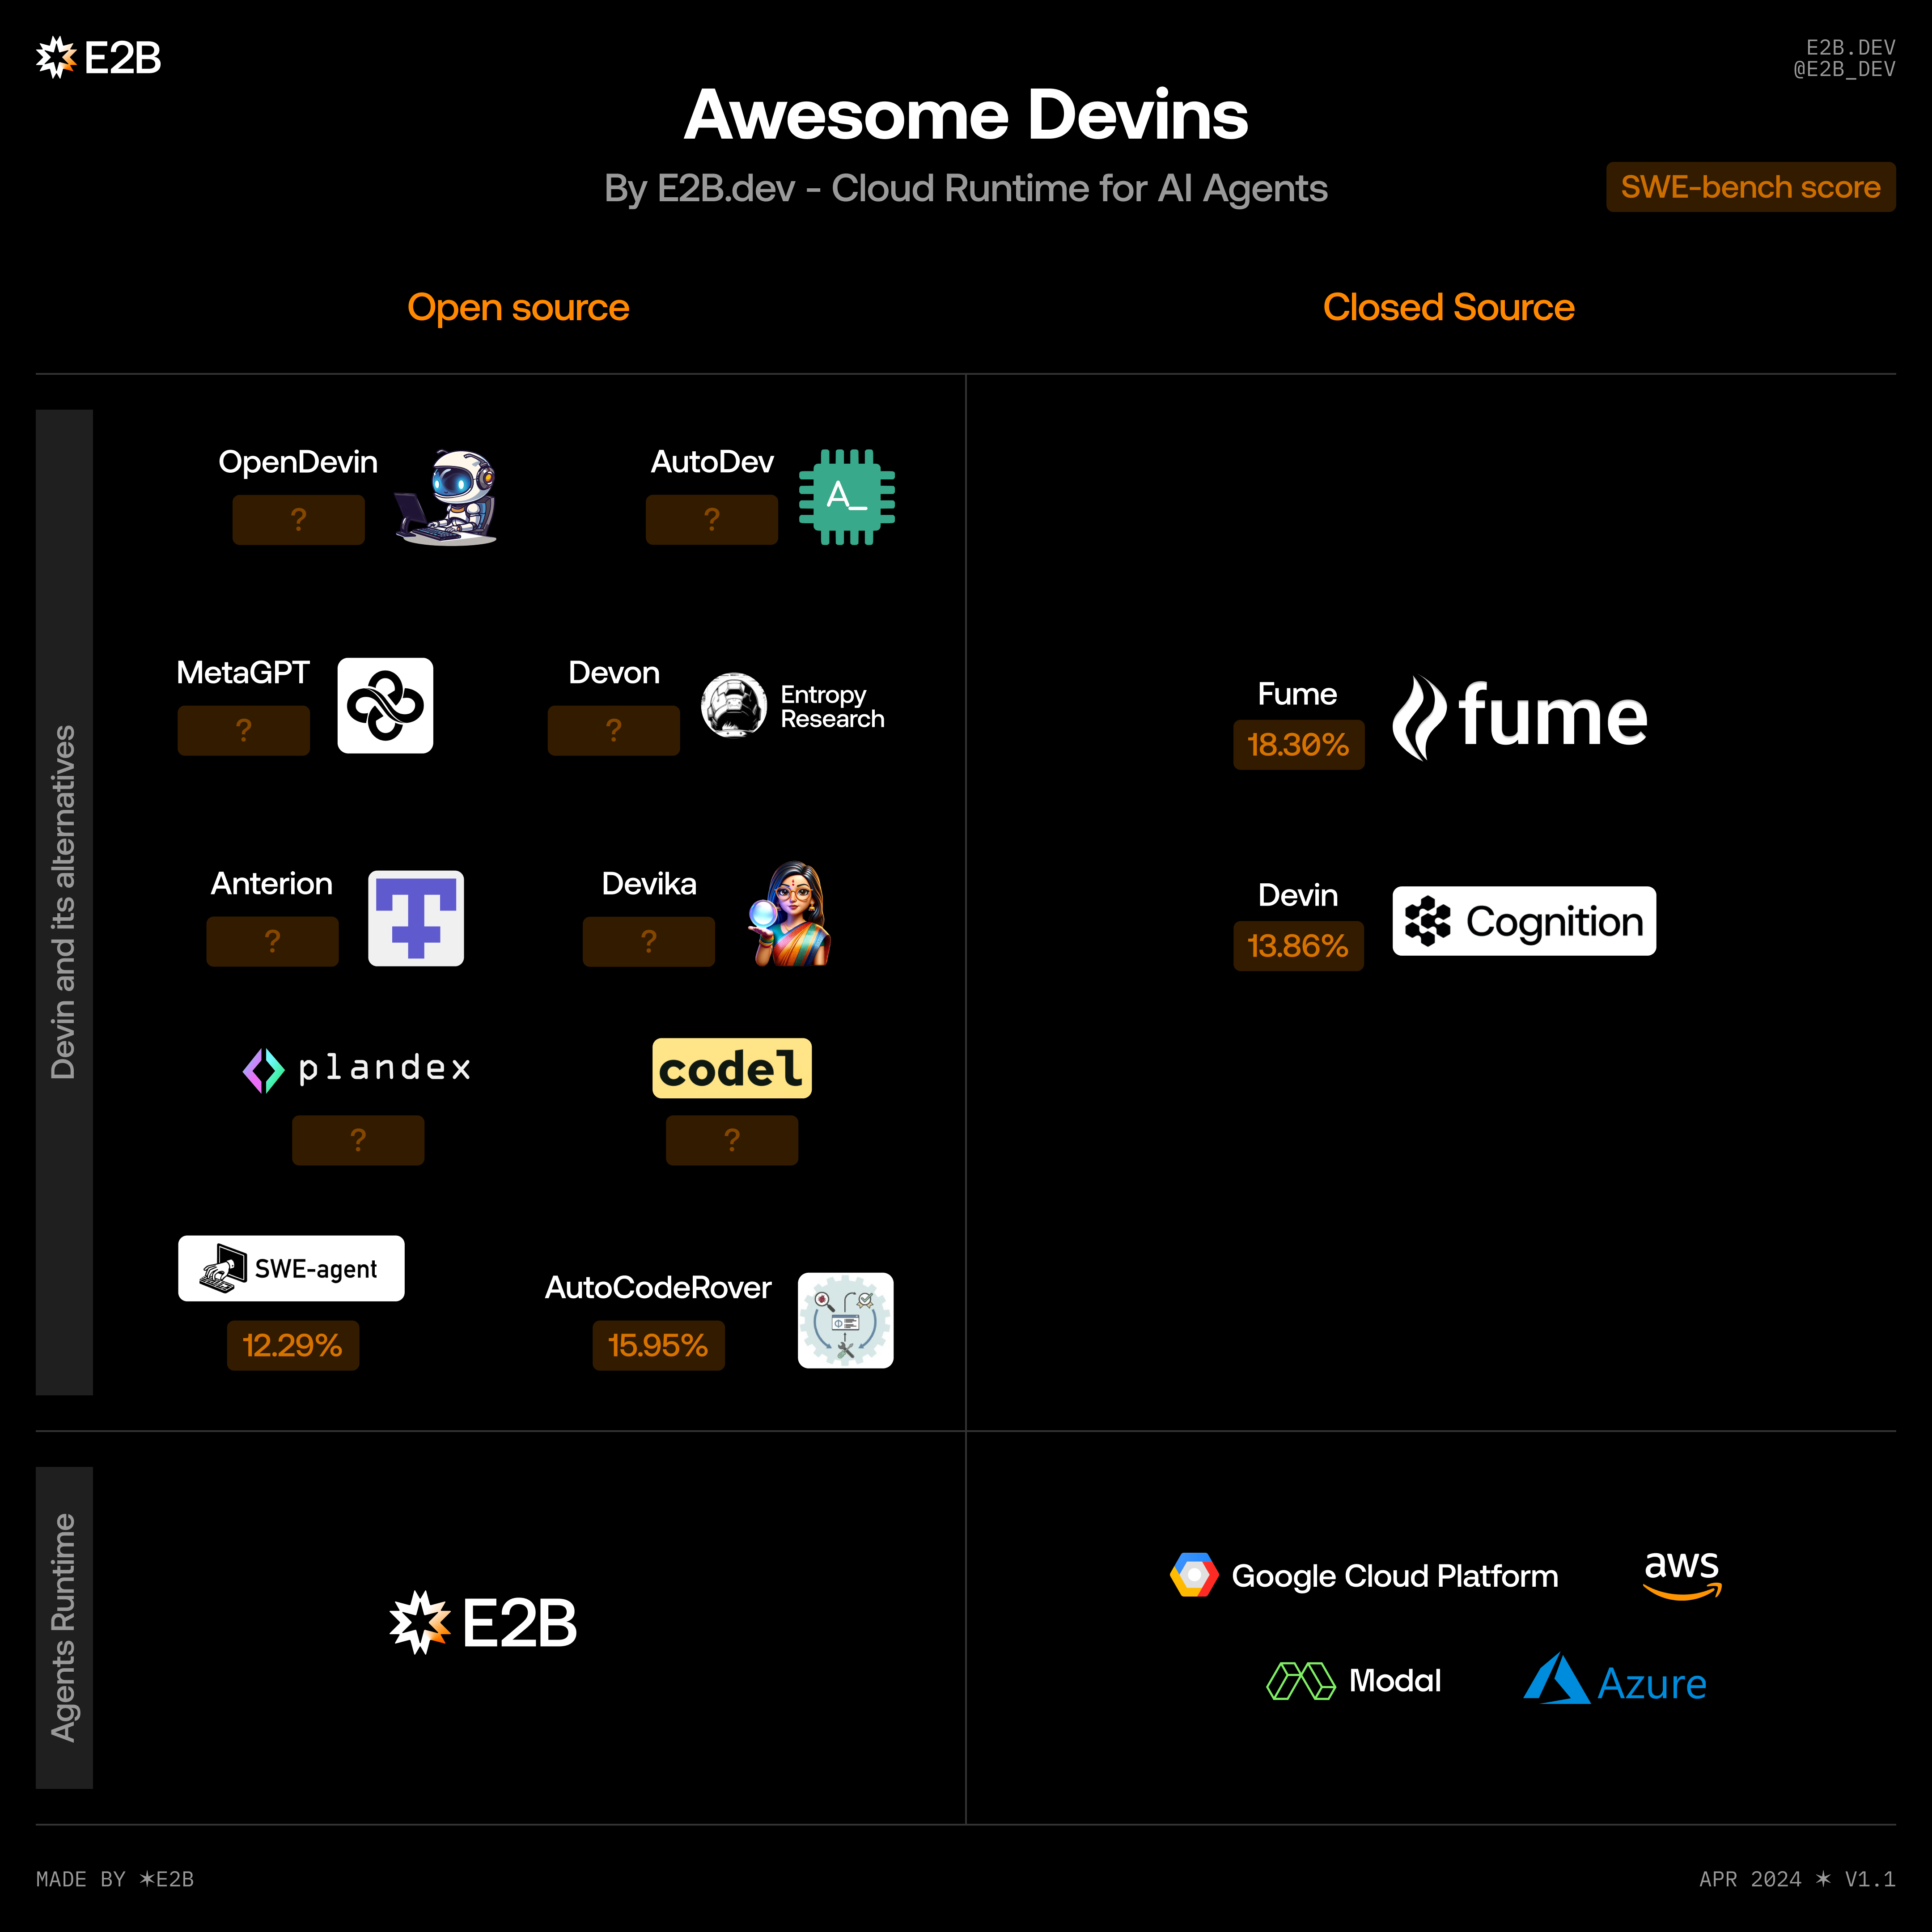Click the 12.29% SWE-agent score

pos(292,1345)
